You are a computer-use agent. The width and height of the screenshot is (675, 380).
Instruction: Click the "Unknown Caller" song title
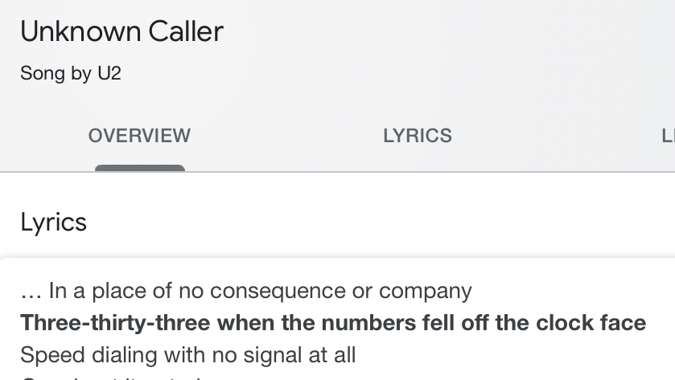tap(121, 31)
